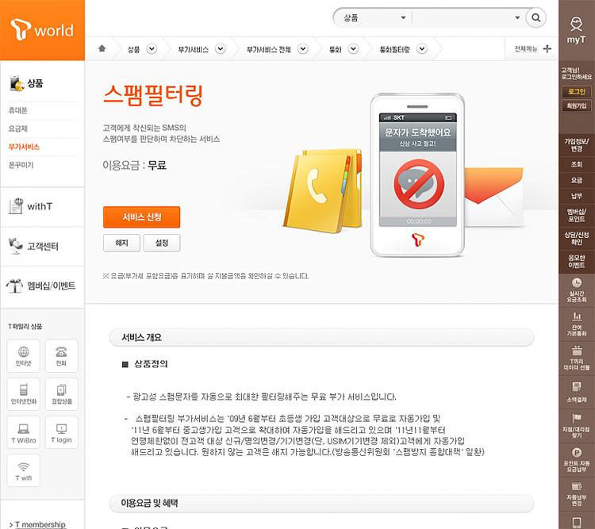Open the 결합상품 icon tile
The width and height of the screenshot is (595, 529).
tap(61, 393)
